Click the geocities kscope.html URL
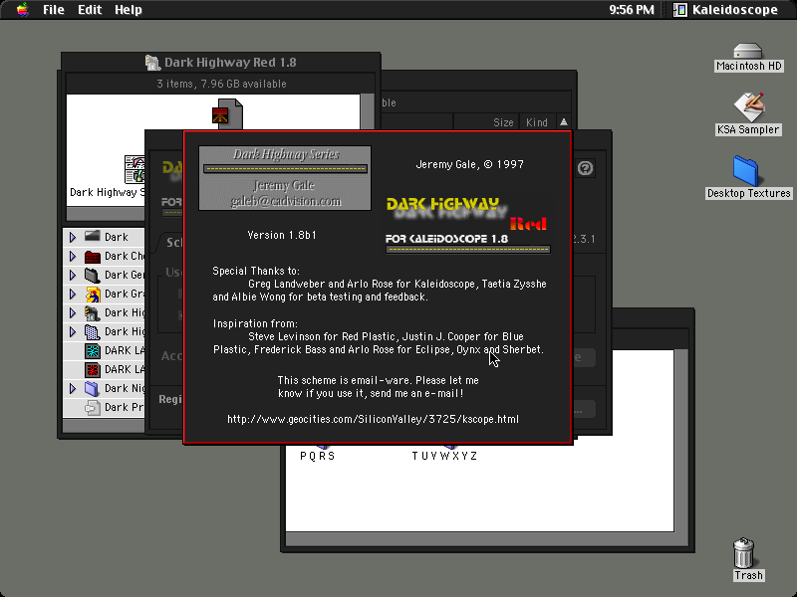The image size is (797, 597). [373, 419]
